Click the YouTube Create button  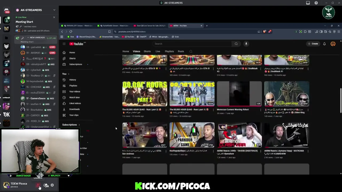(313, 44)
